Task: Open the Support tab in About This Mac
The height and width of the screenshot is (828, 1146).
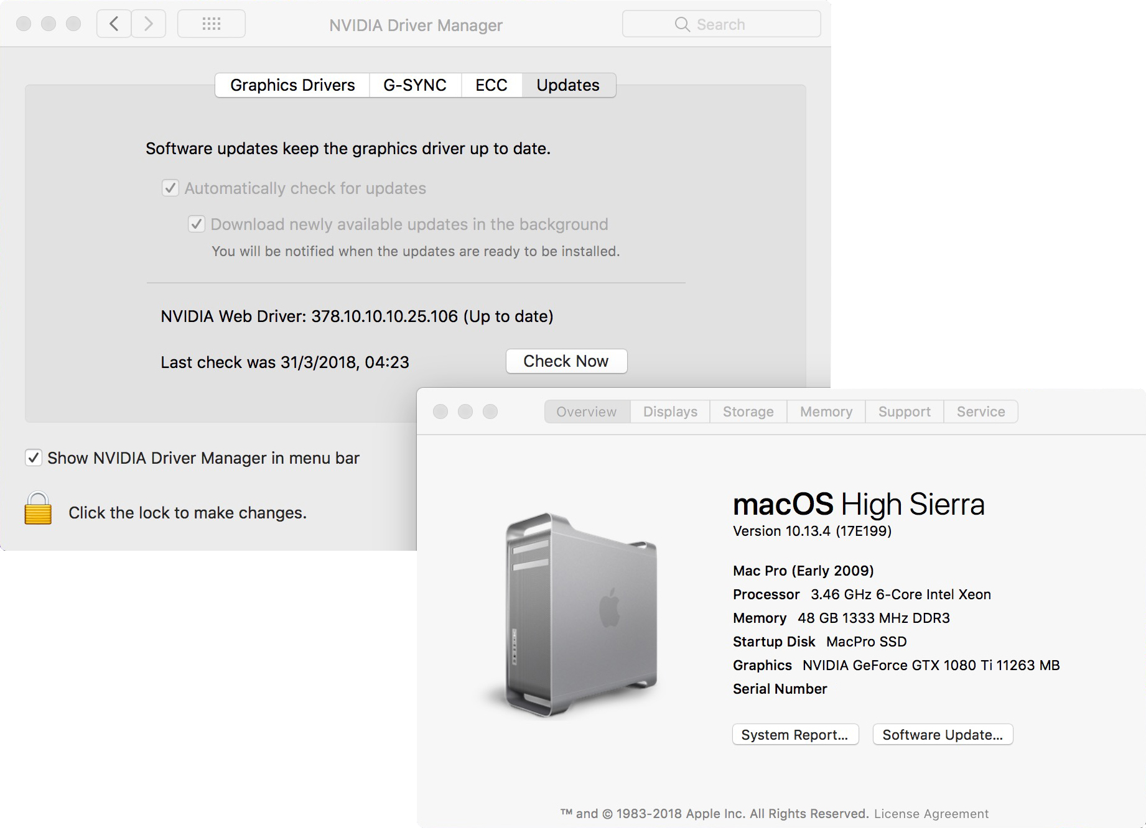Action: [x=905, y=412]
